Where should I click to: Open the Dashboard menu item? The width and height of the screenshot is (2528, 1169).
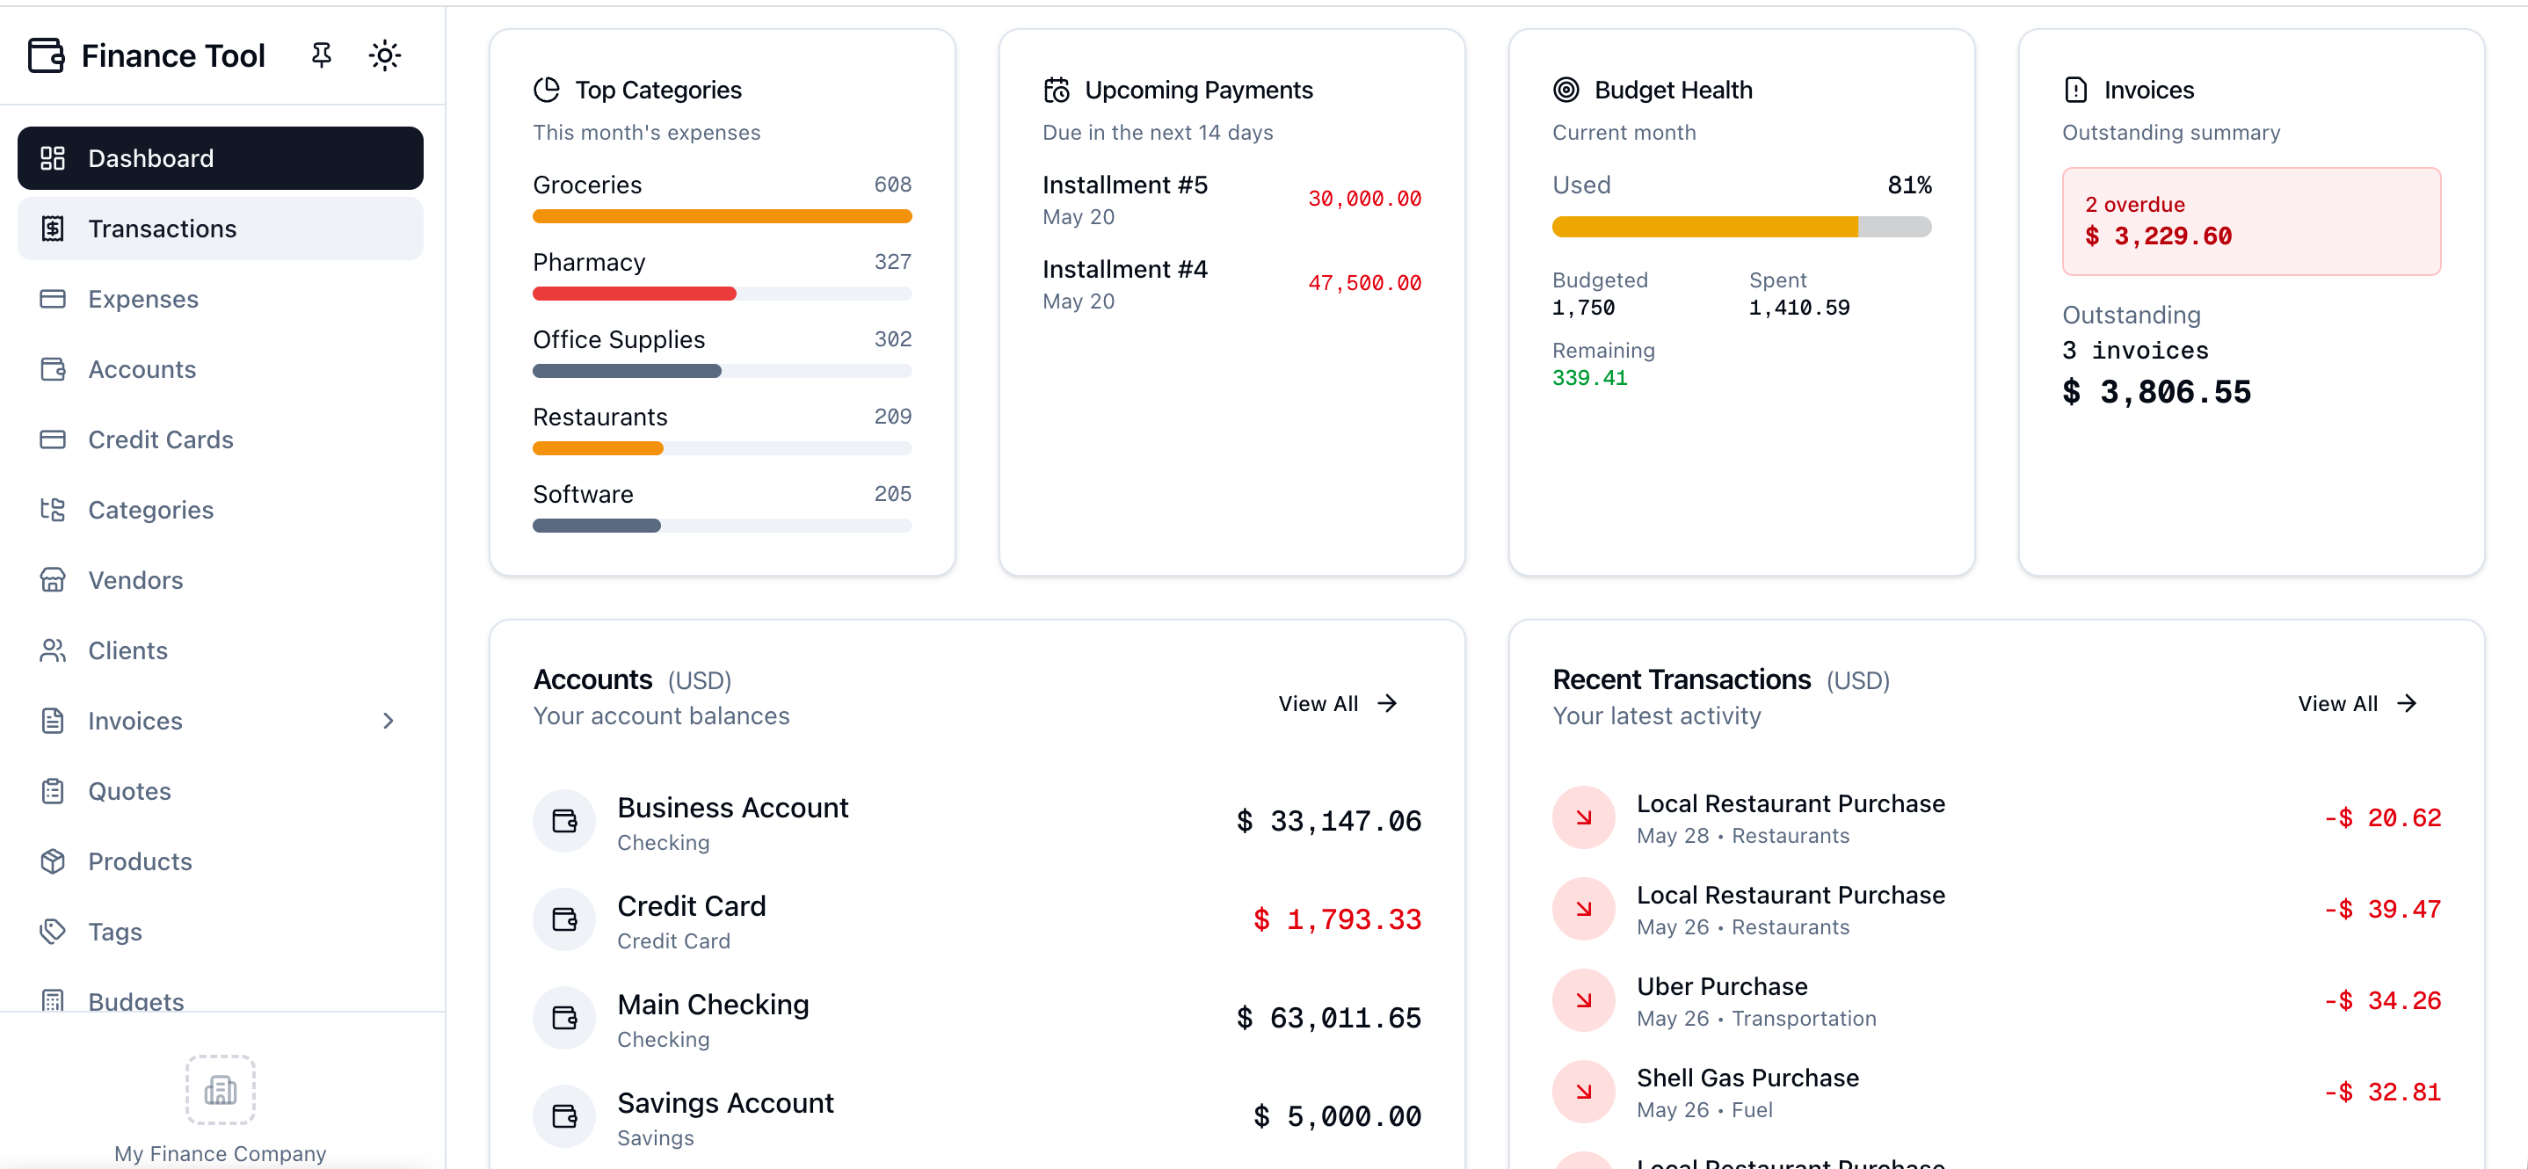221,158
